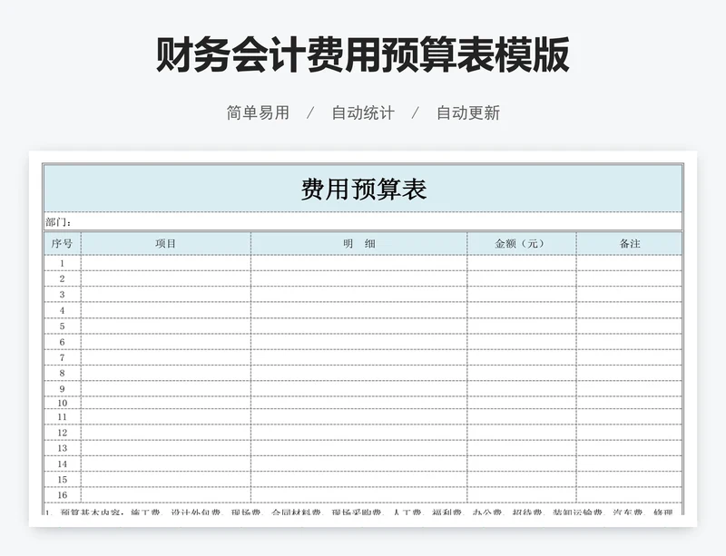Click the 部门: label cell

(x=363, y=221)
